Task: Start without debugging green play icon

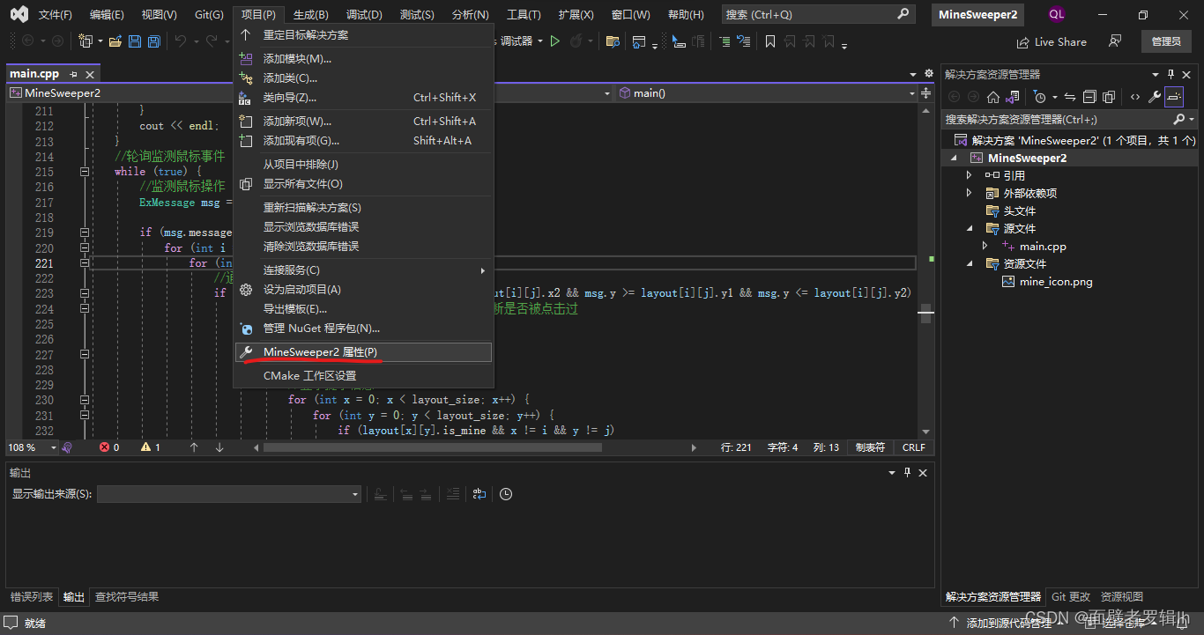Action: pos(555,41)
